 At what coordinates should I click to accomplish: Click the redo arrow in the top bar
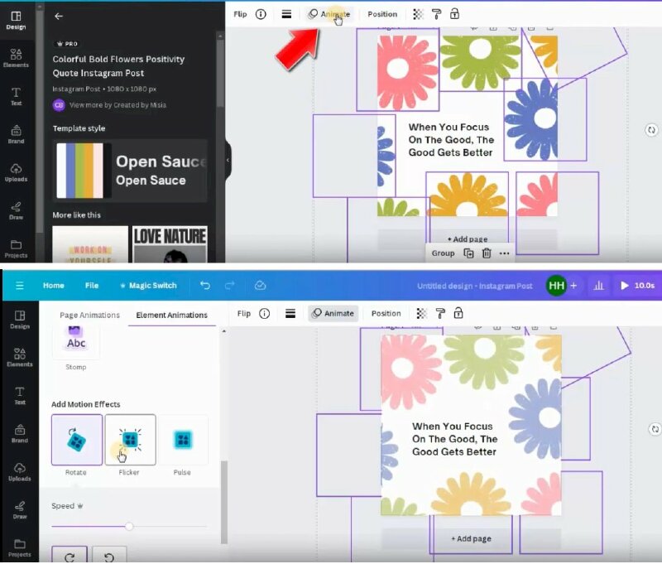coord(229,286)
